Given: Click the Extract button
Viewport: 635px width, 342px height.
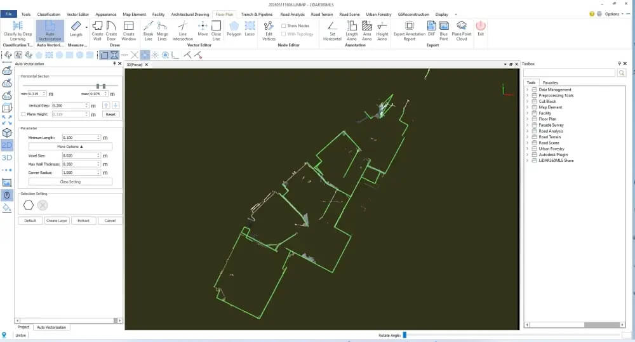Looking at the screenshot, I should (x=83, y=221).
